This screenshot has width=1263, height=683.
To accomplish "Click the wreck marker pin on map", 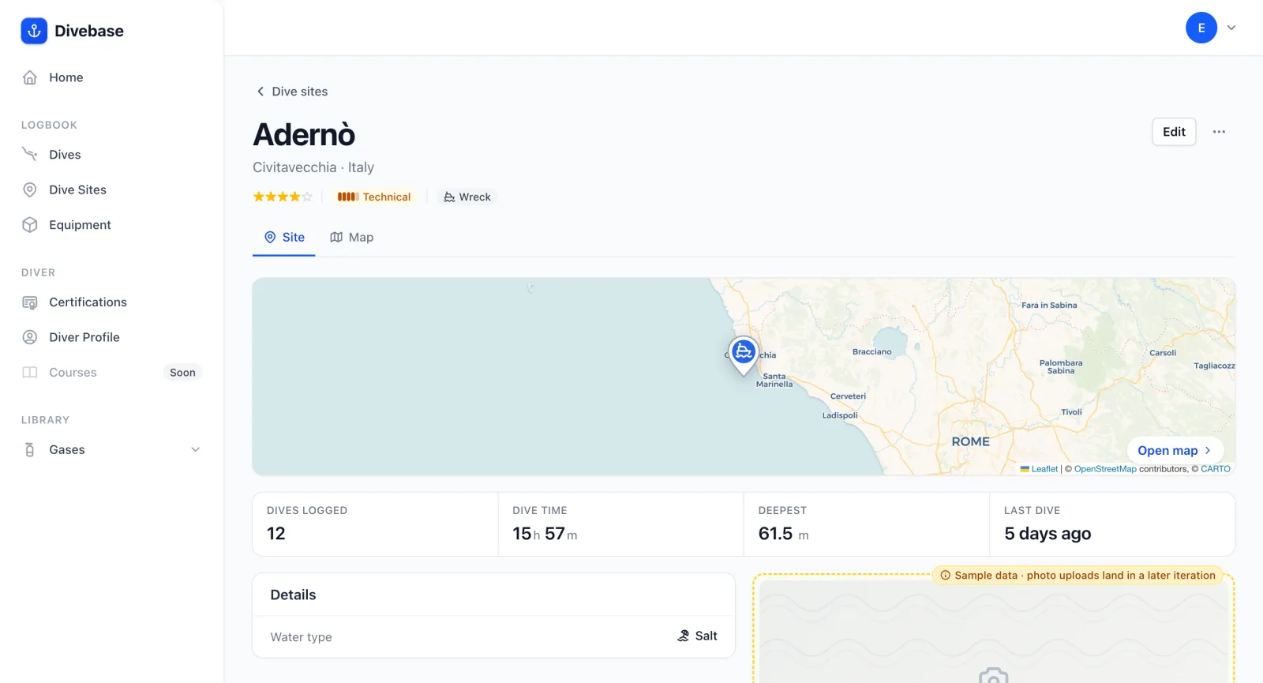I will coord(744,354).
